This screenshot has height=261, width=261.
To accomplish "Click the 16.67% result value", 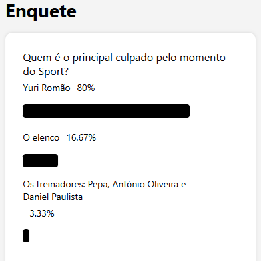I will coord(81,137).
